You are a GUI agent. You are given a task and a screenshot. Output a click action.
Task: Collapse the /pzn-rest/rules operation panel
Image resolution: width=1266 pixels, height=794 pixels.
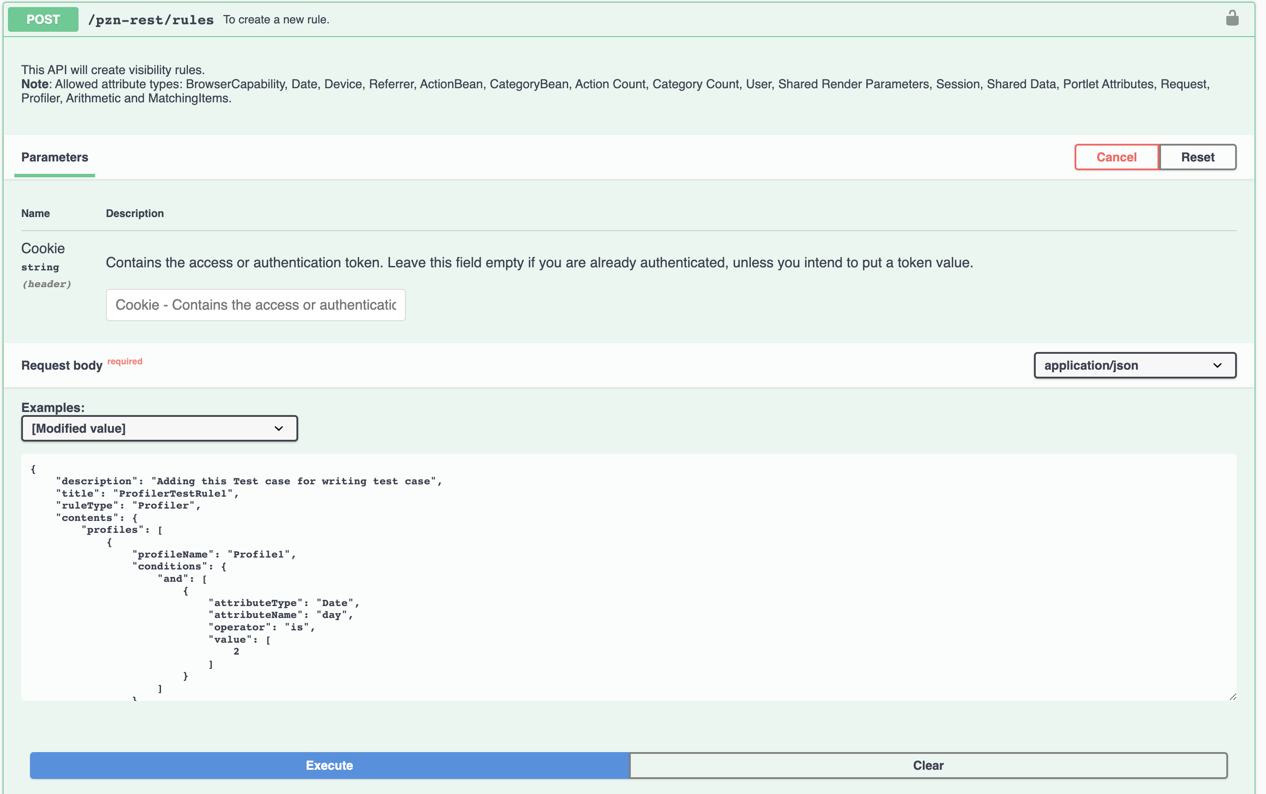630,19
